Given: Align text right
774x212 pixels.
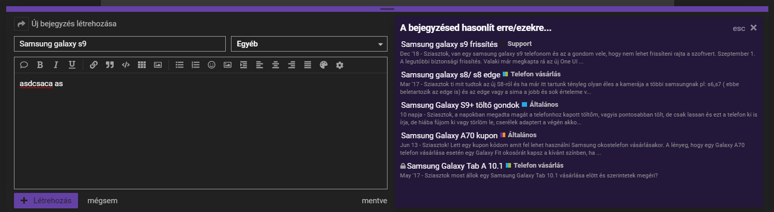Looking at the screenshot, I should [x=291, y=65].
